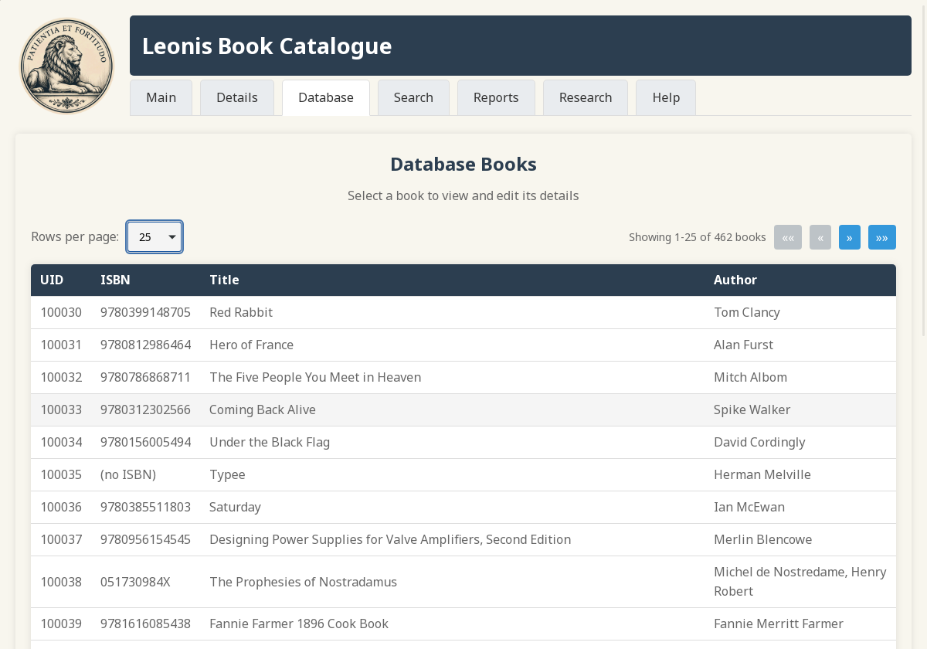
Task: Open the Rows per page dropdown
Action: coord(154,236)
